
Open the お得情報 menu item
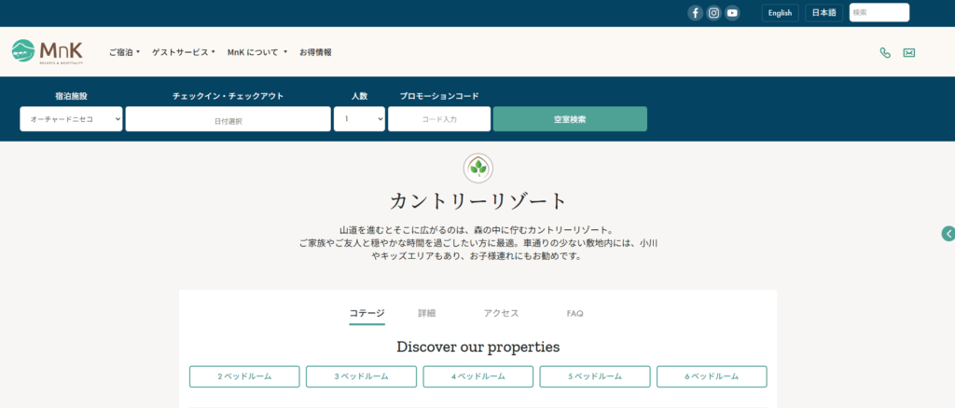315,52
